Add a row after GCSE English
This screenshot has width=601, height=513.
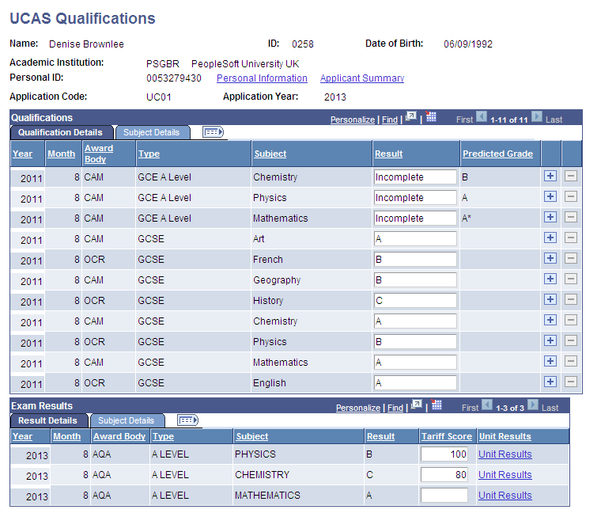click(550, 382)
